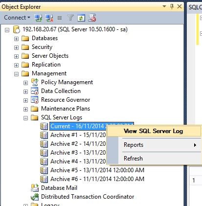Click the Archive #2 log icon
The width and height of the screenshot is (202, 206).
pyautogui.click(x=44, y=144)
